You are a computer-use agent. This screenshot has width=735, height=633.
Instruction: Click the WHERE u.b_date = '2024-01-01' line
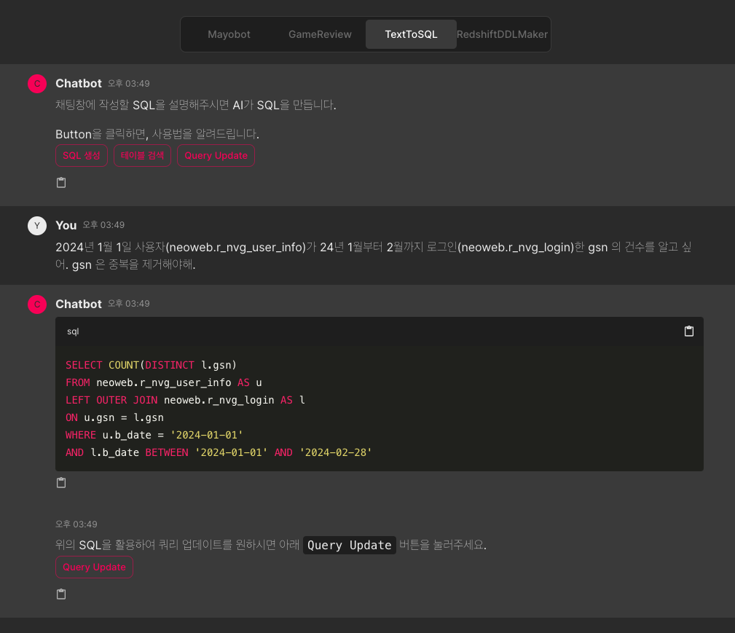(154, 435)
